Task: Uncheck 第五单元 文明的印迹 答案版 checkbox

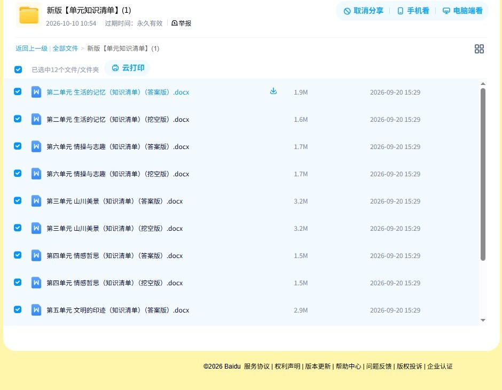Action: (x=18, y=309)
